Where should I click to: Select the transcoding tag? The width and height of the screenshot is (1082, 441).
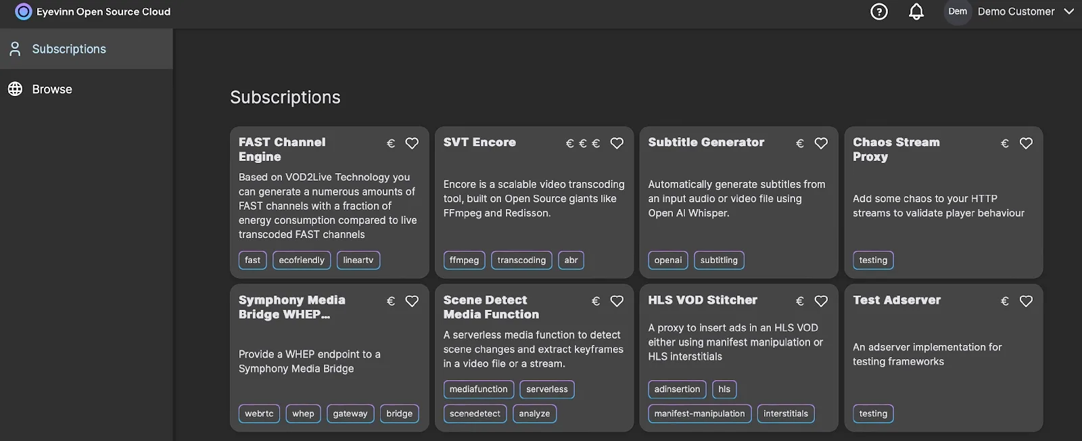521,260
